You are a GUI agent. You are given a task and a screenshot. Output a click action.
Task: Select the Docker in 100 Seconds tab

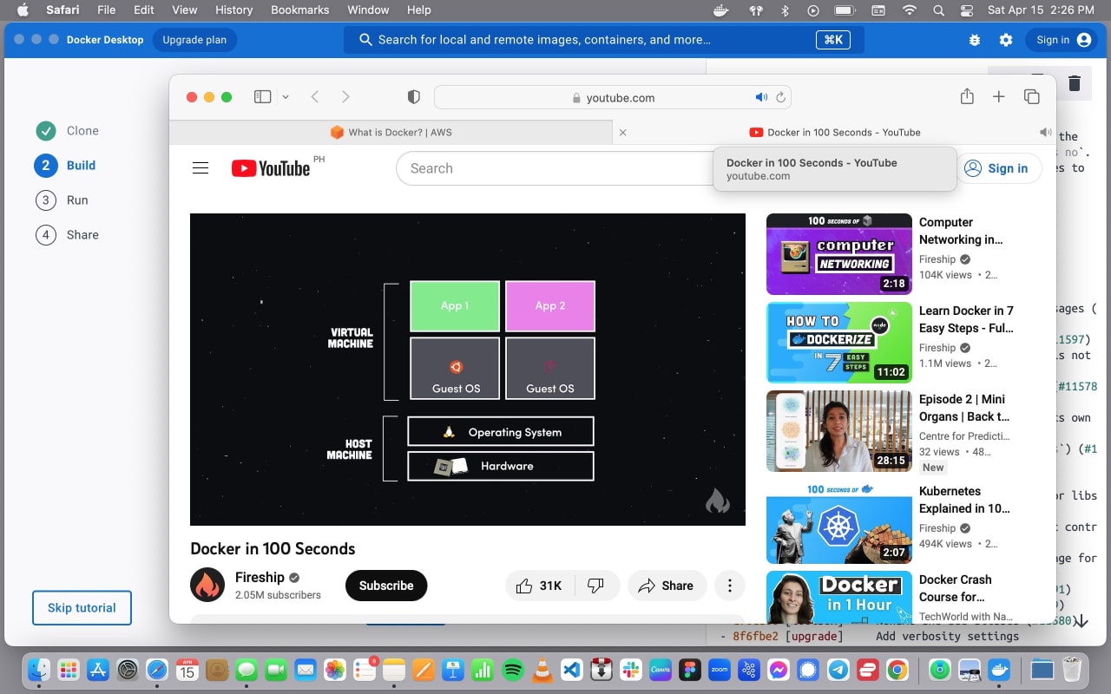click(x=834, y=132)
